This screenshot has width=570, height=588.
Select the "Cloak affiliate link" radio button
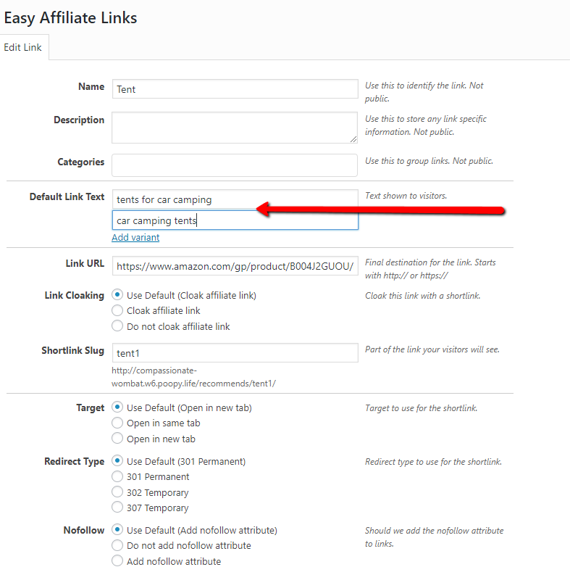tap(116, 310)
